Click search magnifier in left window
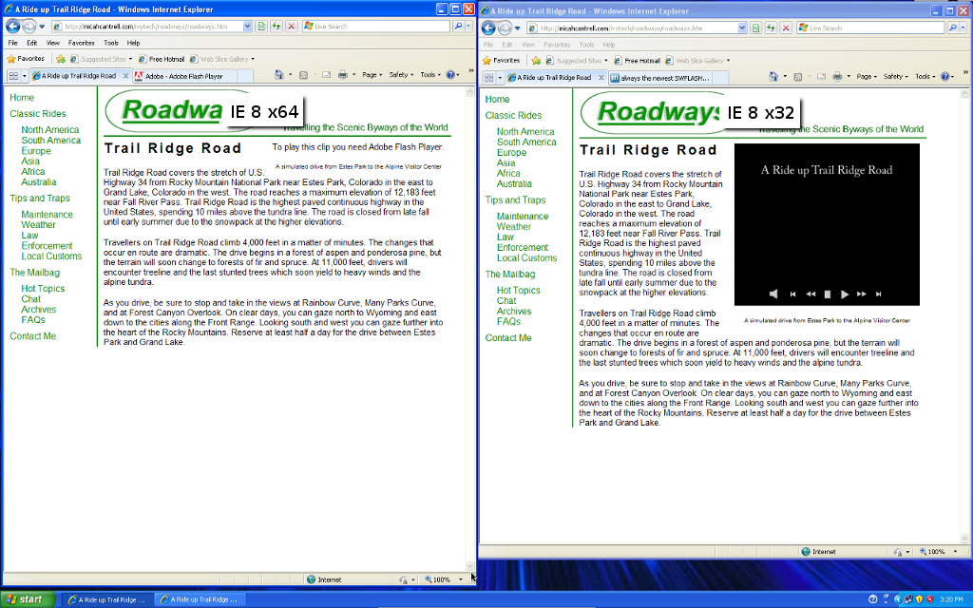This screenshot has width=973, height=608. click(458, 27)
